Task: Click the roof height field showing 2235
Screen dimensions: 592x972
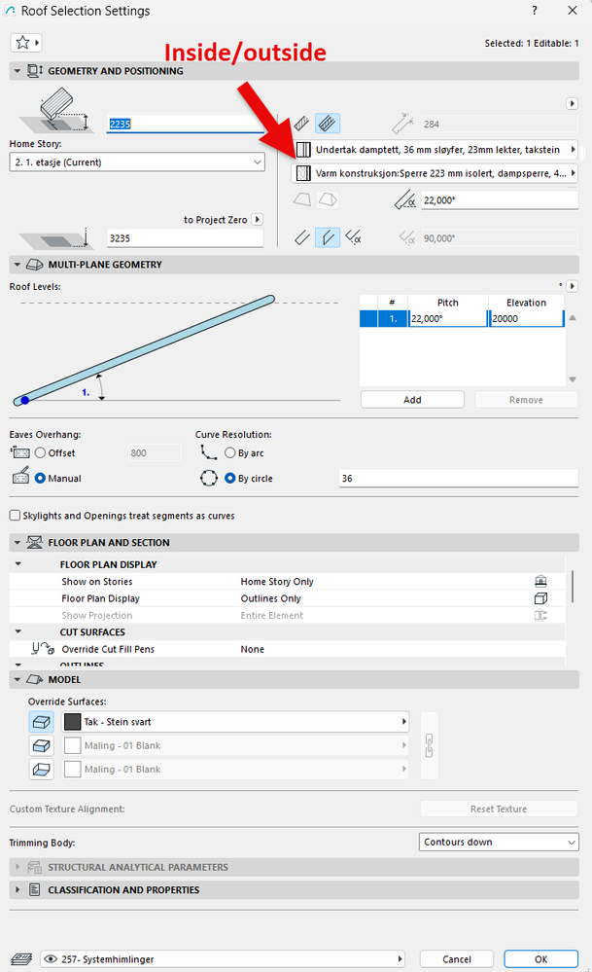Action: [186, 124]
